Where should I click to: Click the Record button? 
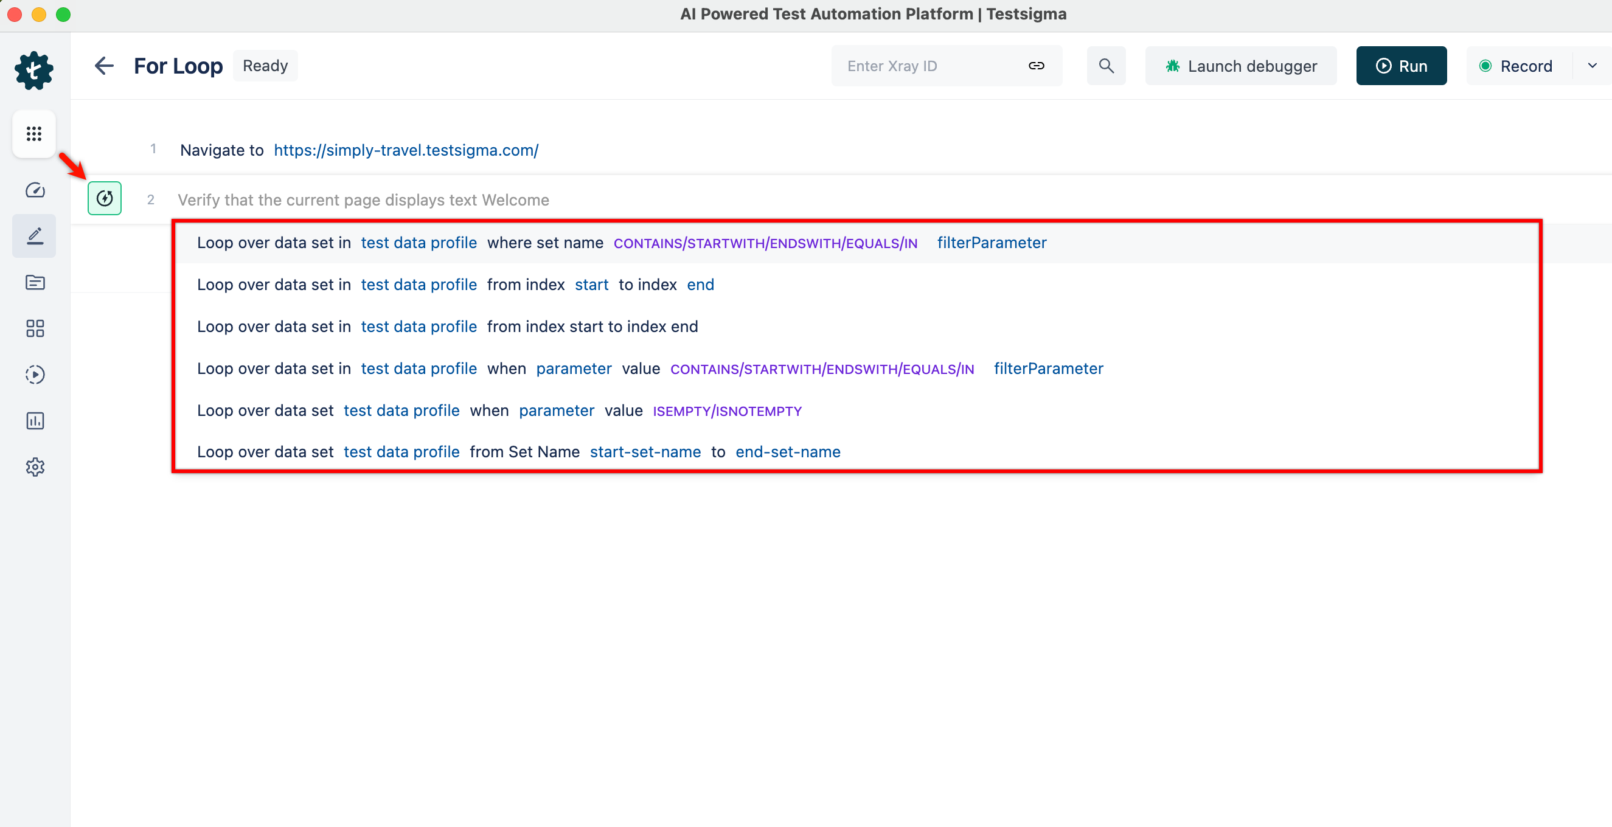pos(1519,66)
